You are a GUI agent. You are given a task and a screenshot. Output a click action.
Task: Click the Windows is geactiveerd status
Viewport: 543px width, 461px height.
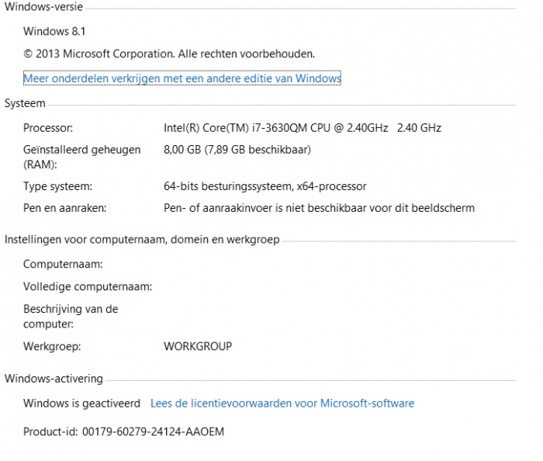81,404
